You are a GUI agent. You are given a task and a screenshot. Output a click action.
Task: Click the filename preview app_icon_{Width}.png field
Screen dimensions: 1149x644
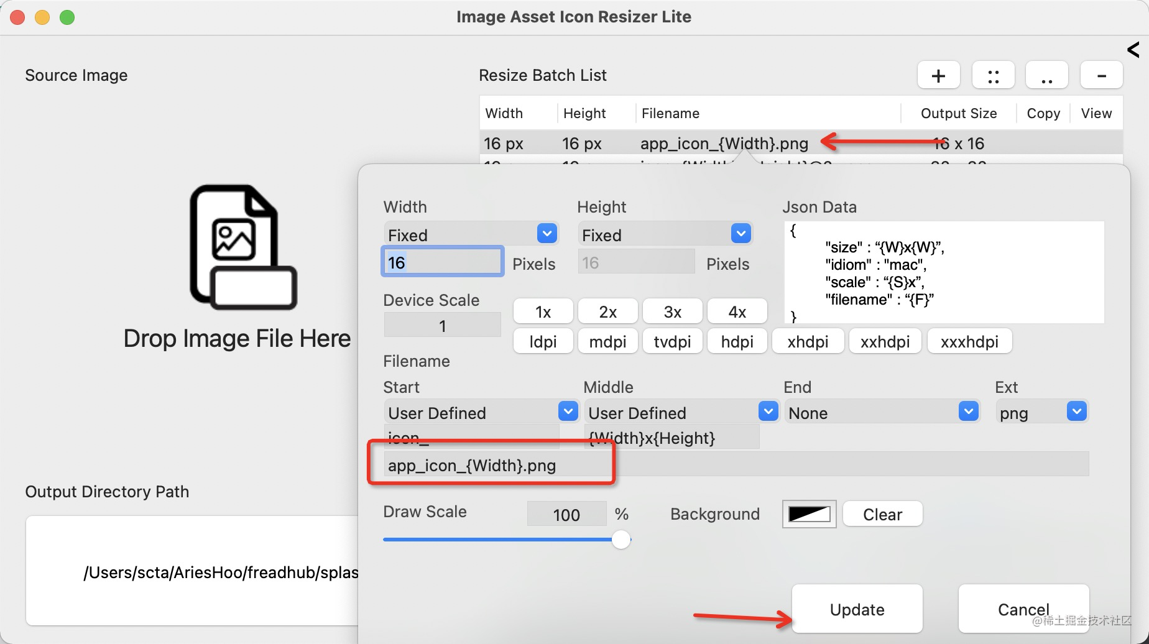point(736,464)
